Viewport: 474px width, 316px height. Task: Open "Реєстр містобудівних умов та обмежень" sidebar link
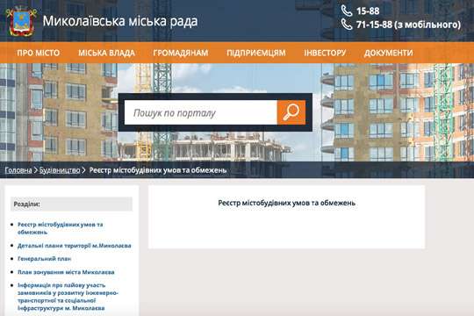pyautogui.click(x=61, y=228)
